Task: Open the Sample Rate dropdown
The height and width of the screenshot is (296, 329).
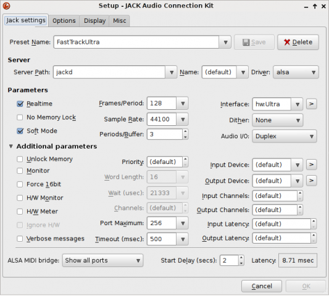Action: [183, 119]
